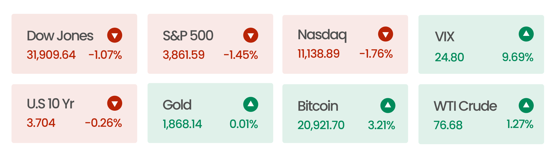Click the Nasdaq red down arrow icon

tap(385, 34)
